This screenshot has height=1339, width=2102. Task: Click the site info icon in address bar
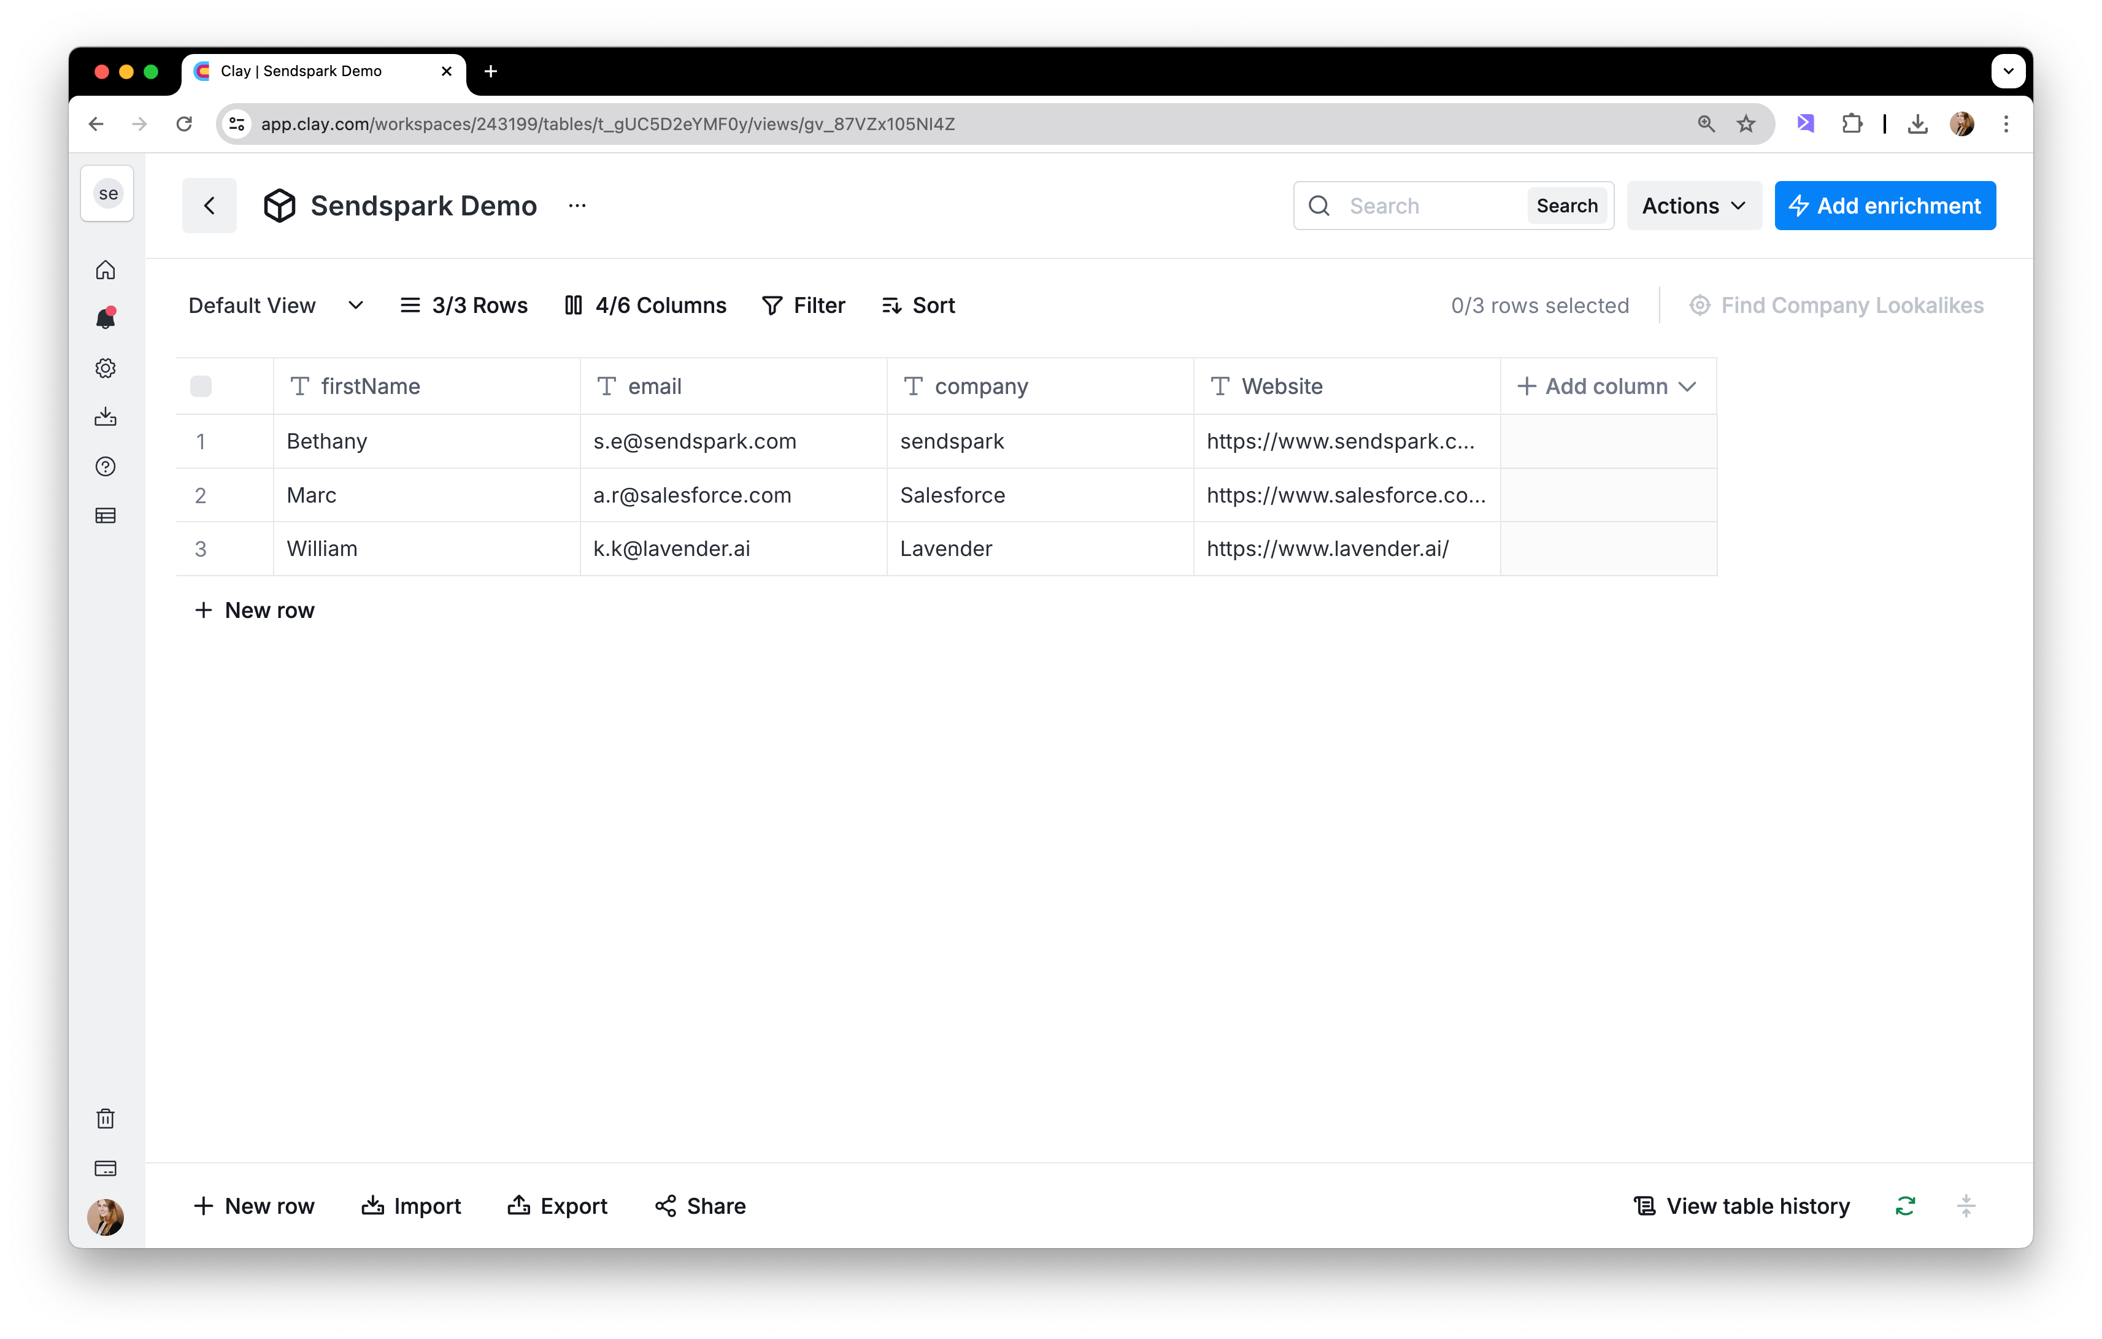[x=237, y=124]
